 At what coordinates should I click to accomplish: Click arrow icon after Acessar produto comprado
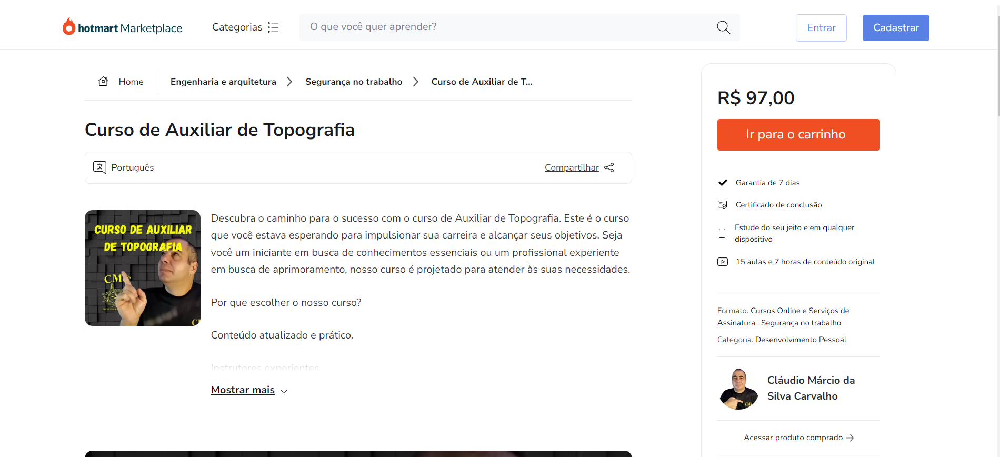850,438
